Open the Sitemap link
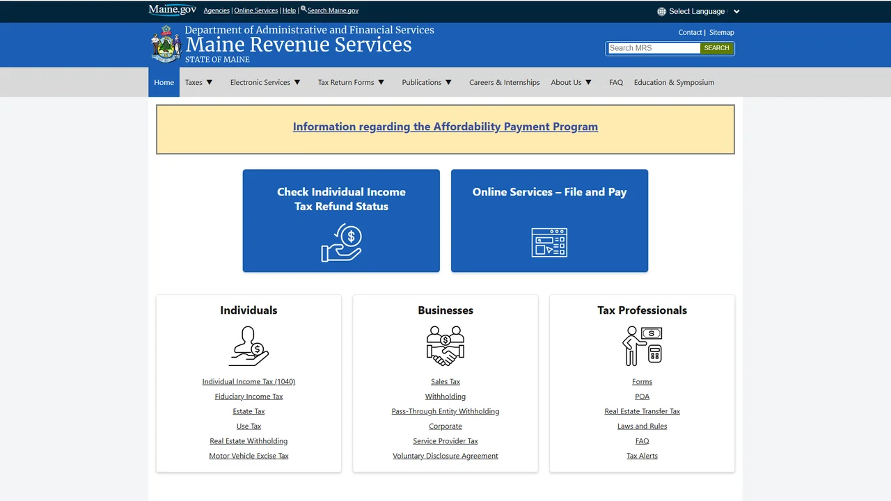The image size is (891, 501). pos(722,33)
